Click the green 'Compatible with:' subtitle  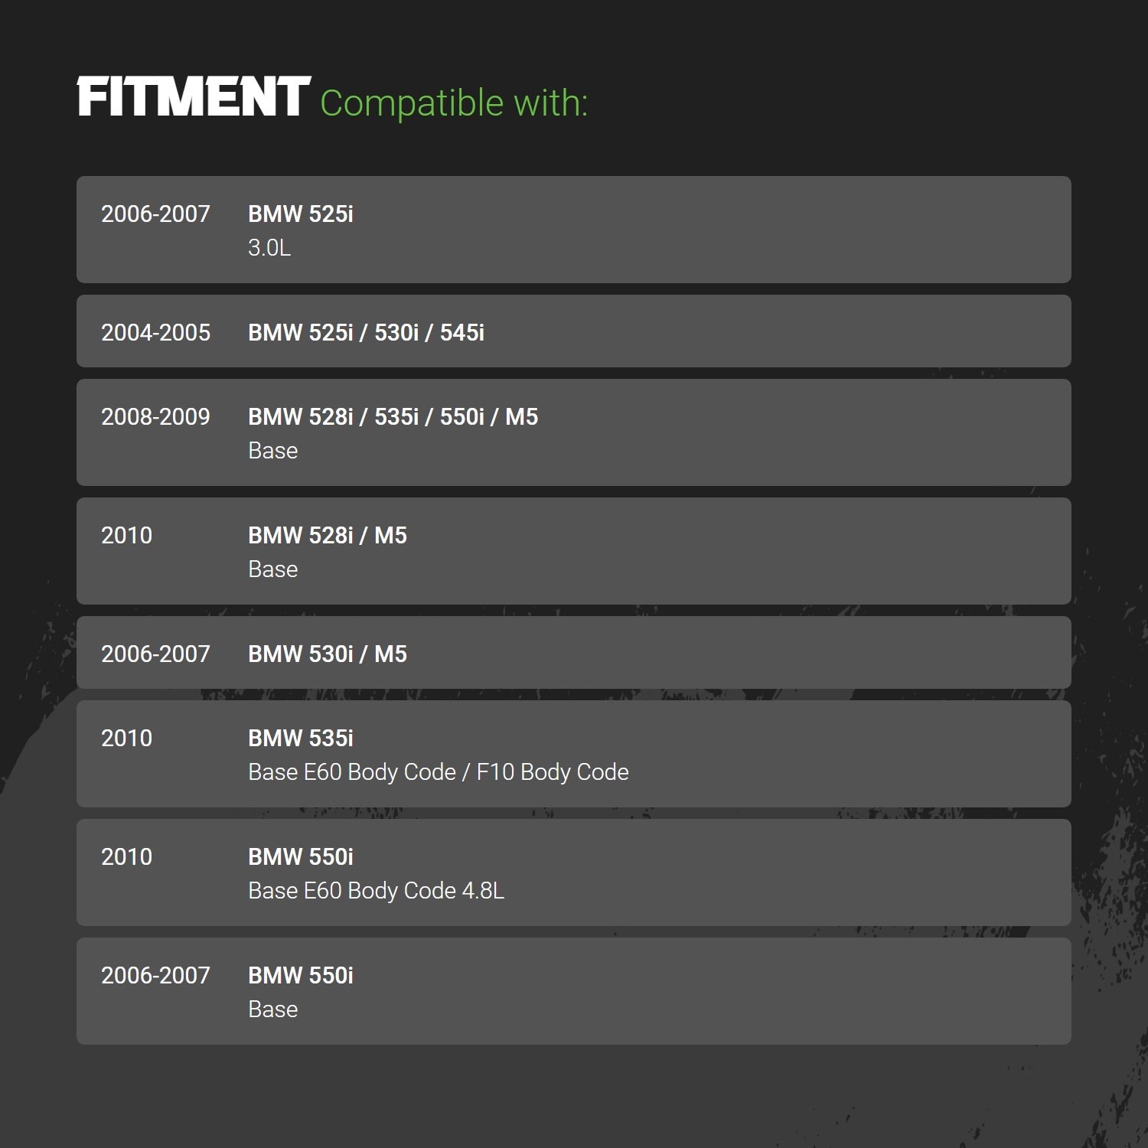[454, 103]
